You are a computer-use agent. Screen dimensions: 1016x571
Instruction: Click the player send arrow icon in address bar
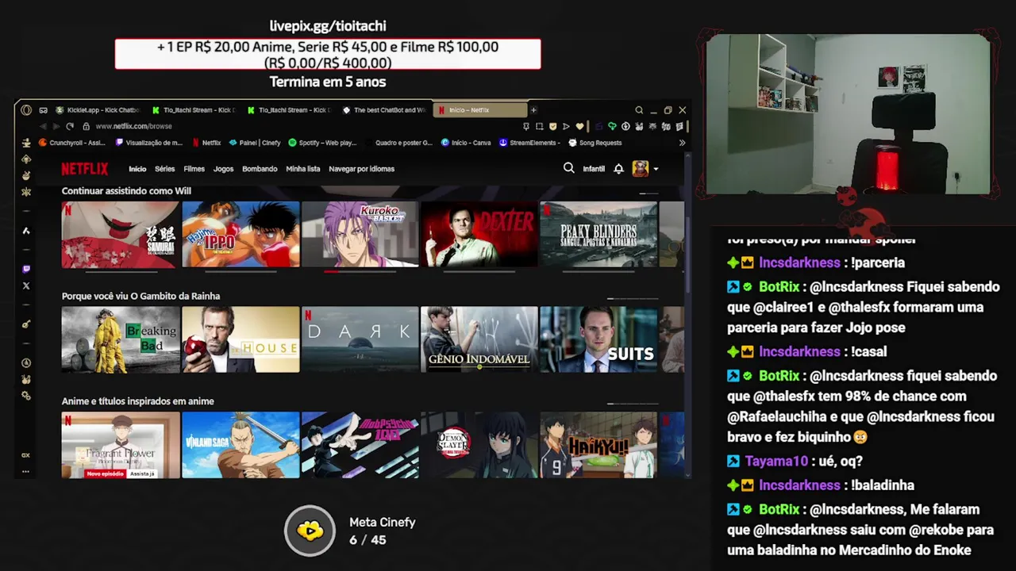tap(566, 126)
